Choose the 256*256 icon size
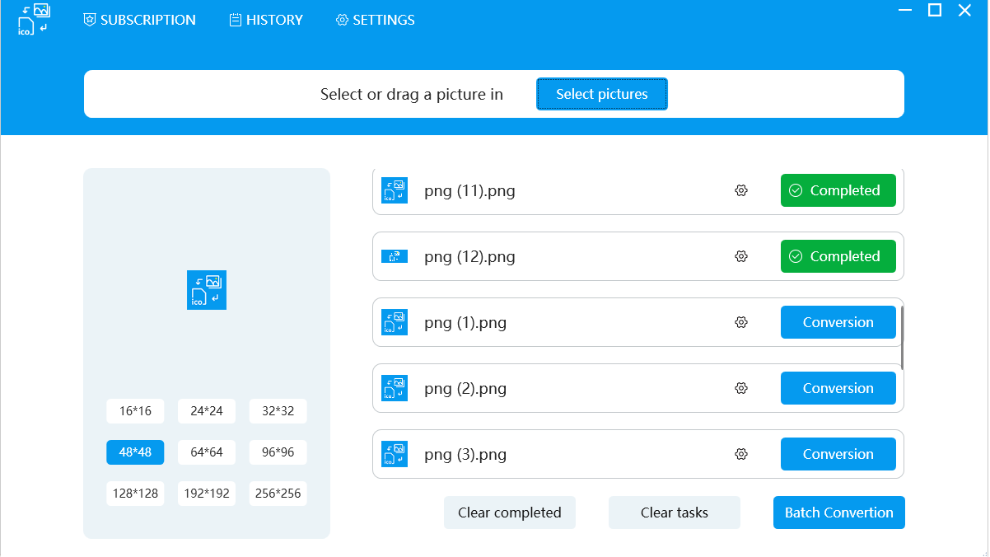990x557 pixels. point(278,494)
